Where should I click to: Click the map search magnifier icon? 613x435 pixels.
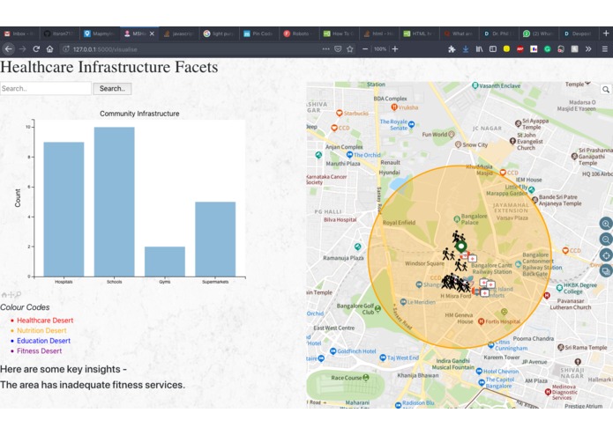point(606,89)
